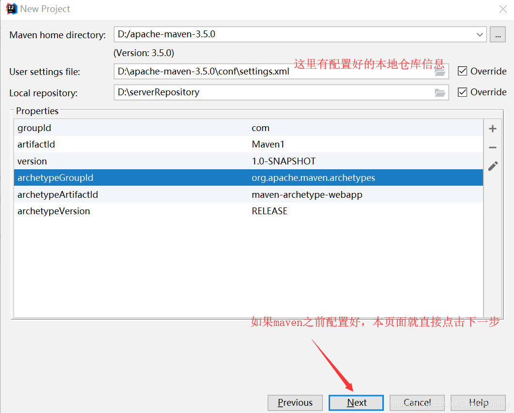Close the New Project dialog
This screenshot has width=514, height=413.
click(503, 9)
